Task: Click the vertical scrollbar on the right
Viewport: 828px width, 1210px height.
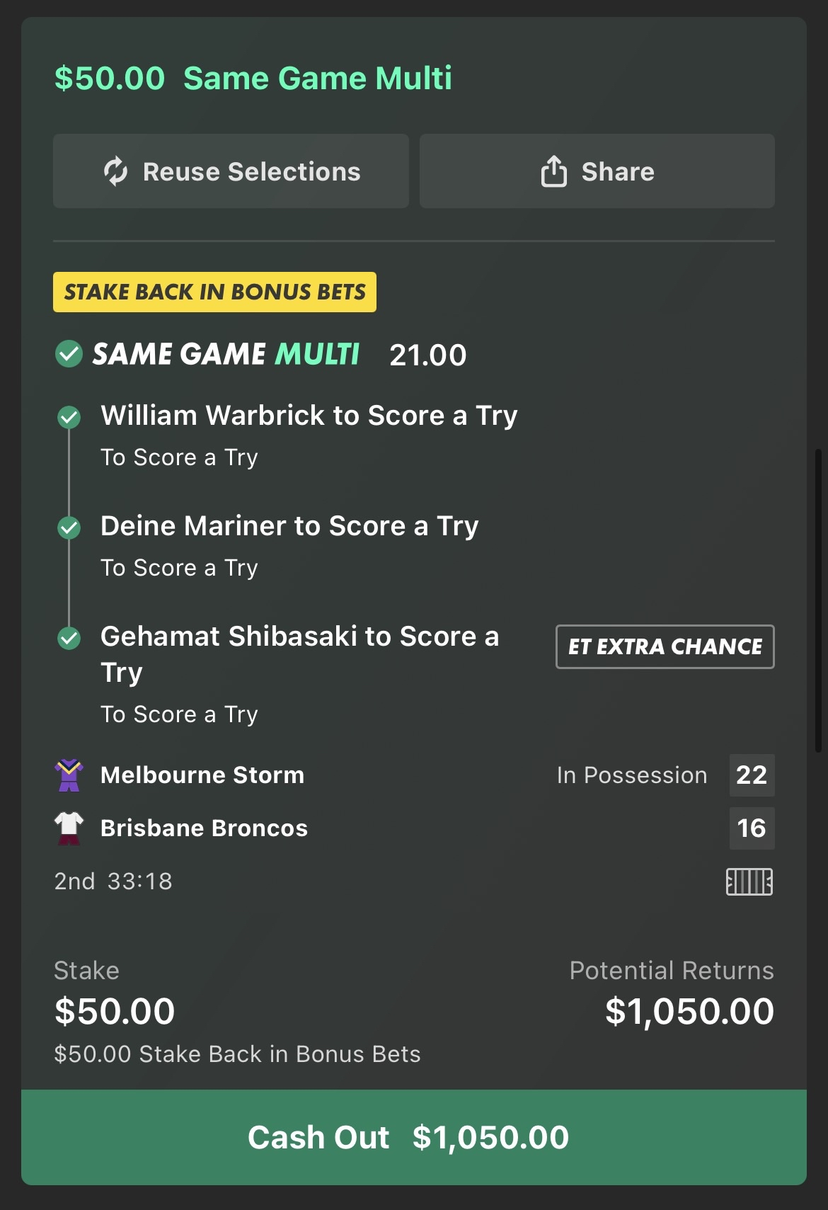Action: 818,600
